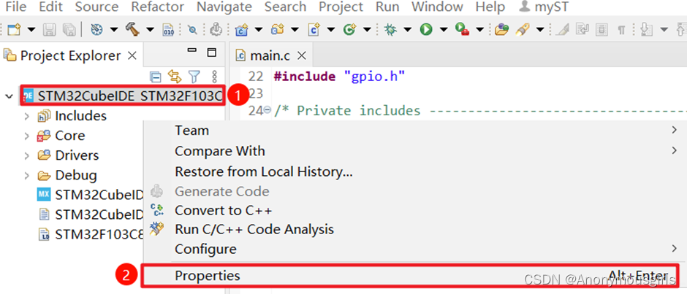The image size is (687, 294).
Task: Click the Save All icon
Action: [x=69, y=29]
